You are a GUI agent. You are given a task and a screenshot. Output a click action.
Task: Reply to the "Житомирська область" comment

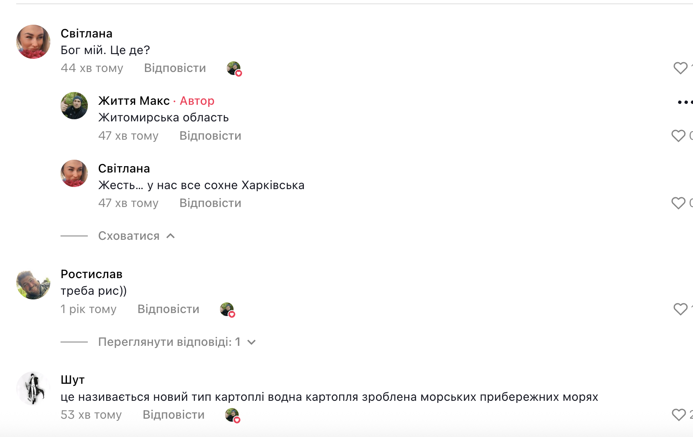[x=210, y=136]
